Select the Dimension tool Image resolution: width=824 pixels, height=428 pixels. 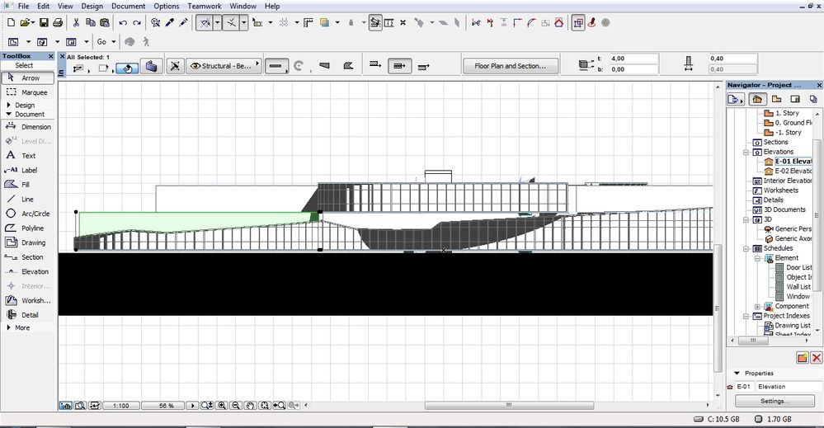pyautogui.click(x=29, y=127)
